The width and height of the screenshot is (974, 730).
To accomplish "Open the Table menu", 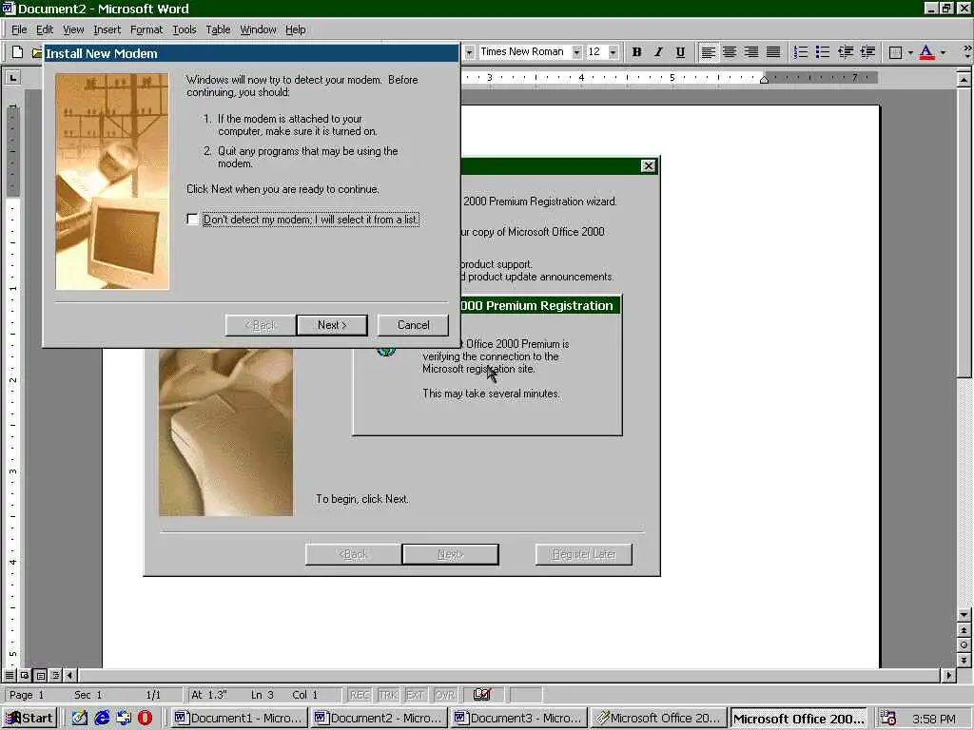I will click(x=218, y=29).
